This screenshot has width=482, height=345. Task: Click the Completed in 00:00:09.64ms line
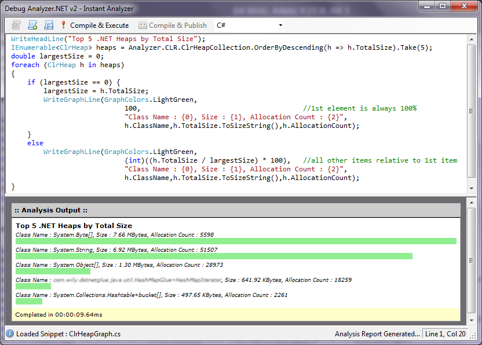[x=58, y=314]
